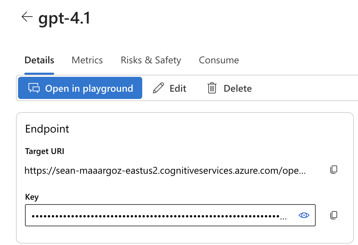Viewport: 358px width, 245px height.
Task: Copy the Target URI to clipboard
Action: tap(334, 170)
